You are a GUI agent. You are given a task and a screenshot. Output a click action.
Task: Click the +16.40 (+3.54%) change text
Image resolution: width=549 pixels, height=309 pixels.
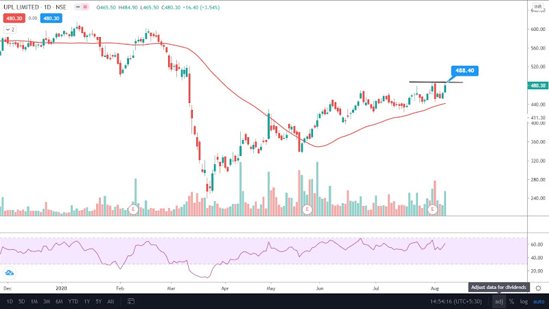[x=201, y=8]
